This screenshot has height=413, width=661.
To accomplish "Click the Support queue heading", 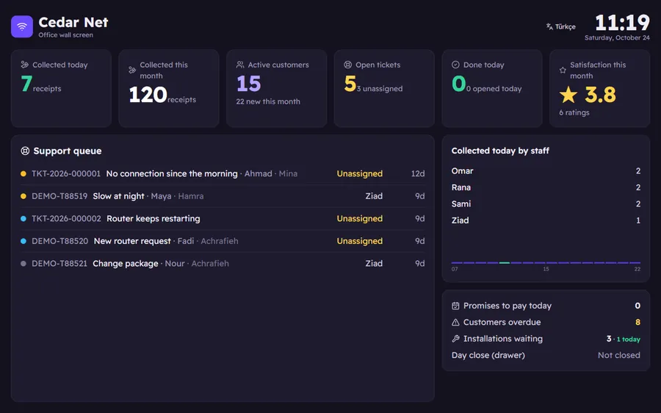I will tap(68, 151).
